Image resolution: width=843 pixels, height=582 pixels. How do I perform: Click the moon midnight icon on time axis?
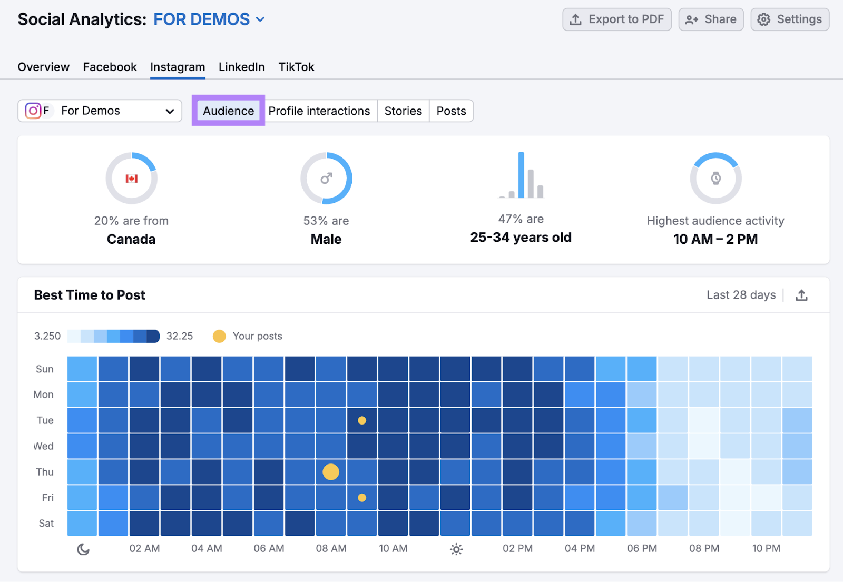click(83, 549)
